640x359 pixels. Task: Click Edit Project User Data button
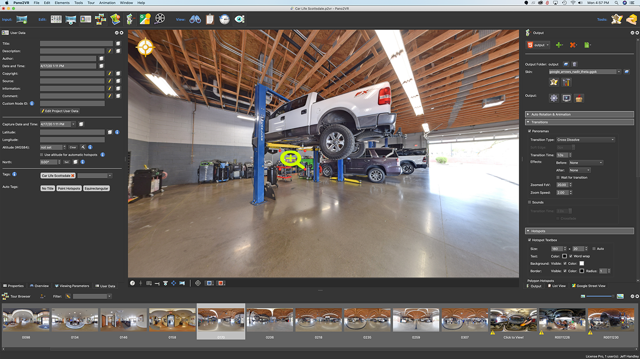(60, 111)
